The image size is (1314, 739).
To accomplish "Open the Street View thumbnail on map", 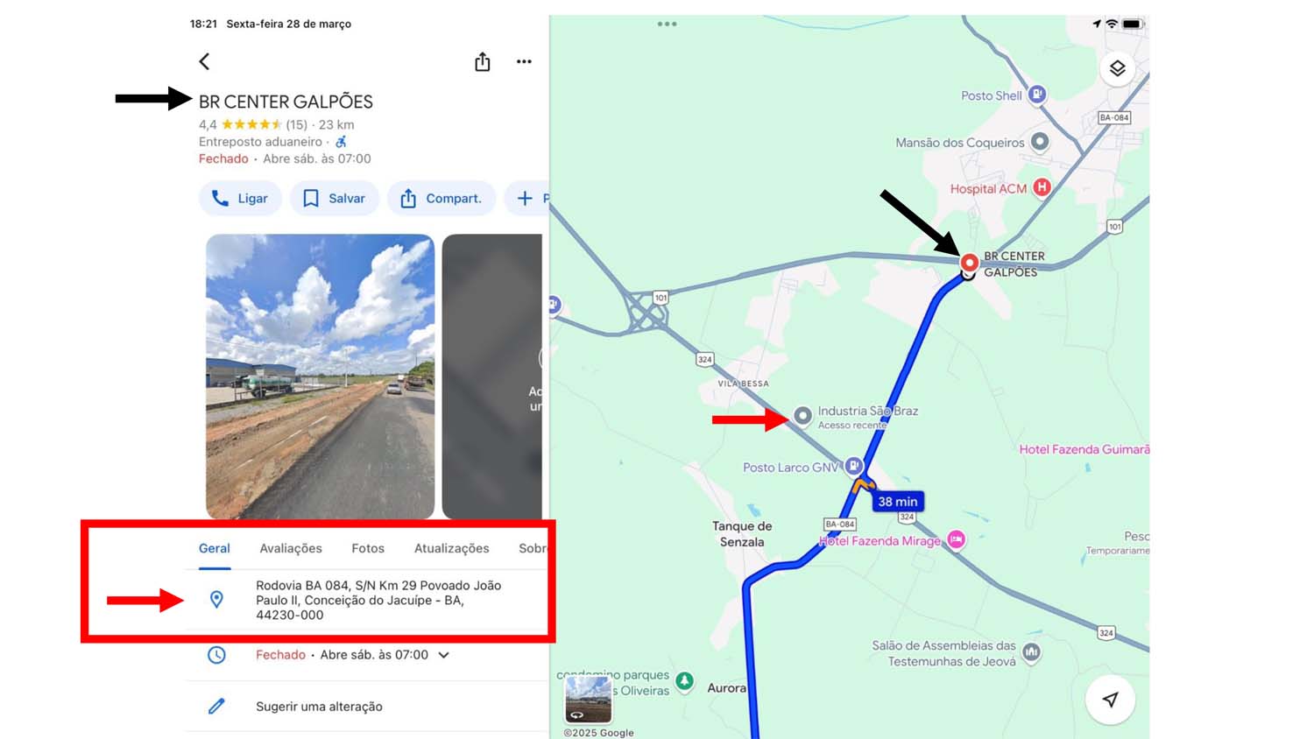I will pyautogui.click(x=588, y=700).
